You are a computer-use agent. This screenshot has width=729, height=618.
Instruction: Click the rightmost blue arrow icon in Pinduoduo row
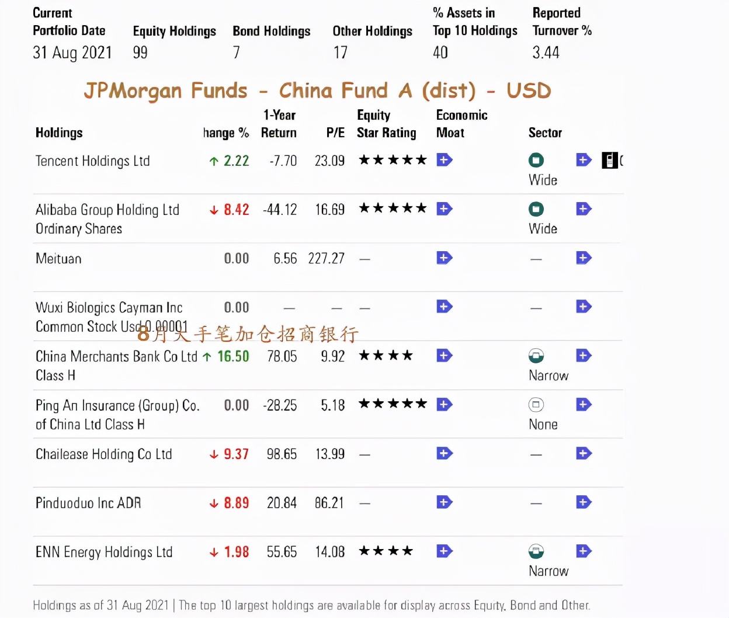coord(584,502)
